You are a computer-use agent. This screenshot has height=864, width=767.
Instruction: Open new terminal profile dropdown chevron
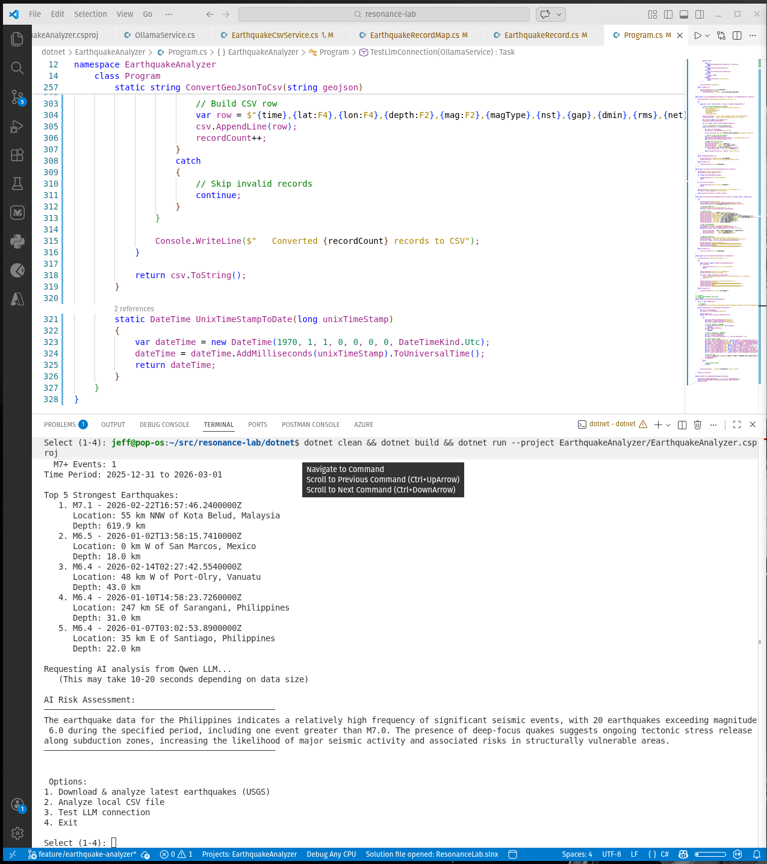pyautogui.click(x=668, y=425)
